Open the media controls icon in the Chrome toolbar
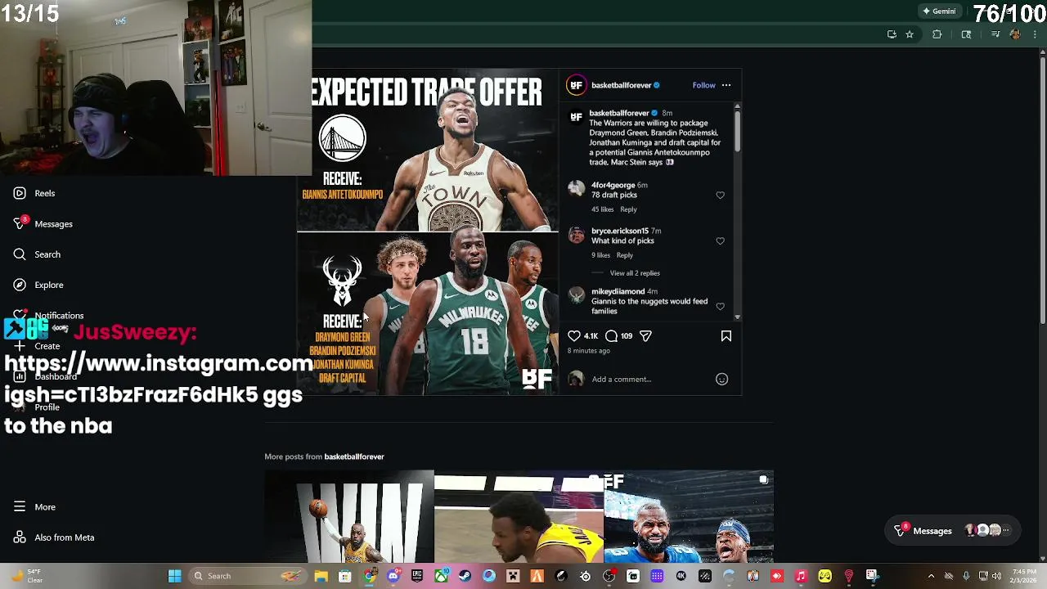This screenshot has width=1047, height=589. [995, 34]
